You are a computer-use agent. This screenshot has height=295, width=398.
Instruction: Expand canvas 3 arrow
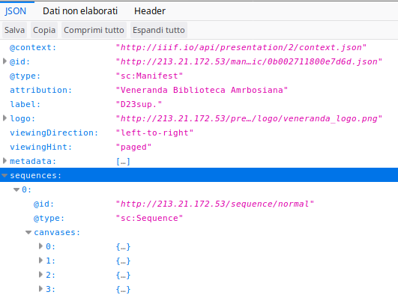40,288
